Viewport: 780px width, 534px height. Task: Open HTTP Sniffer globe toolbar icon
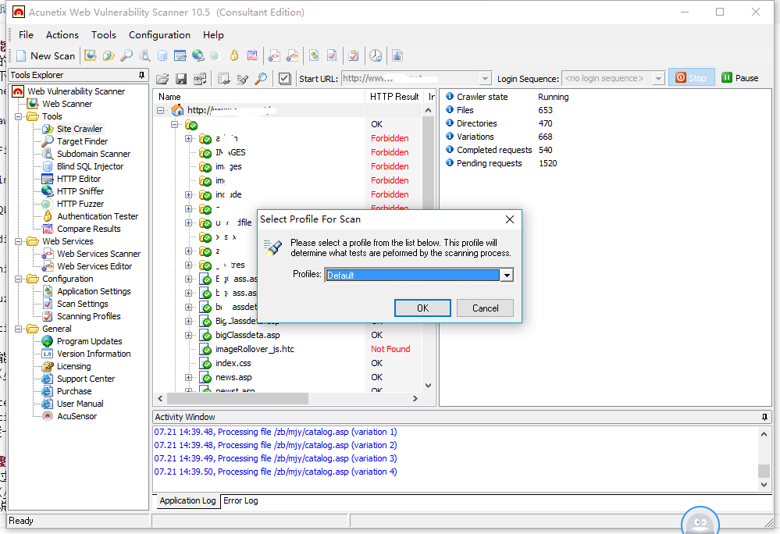pos(198,55)
